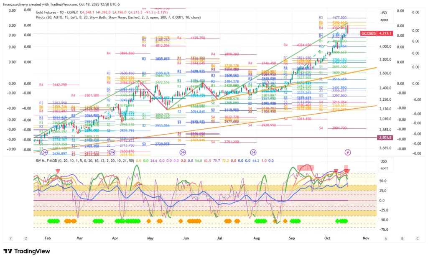The image size is (428, 260).
Task: Click the TradingView logo at bottom left
Action: (26, 251)
